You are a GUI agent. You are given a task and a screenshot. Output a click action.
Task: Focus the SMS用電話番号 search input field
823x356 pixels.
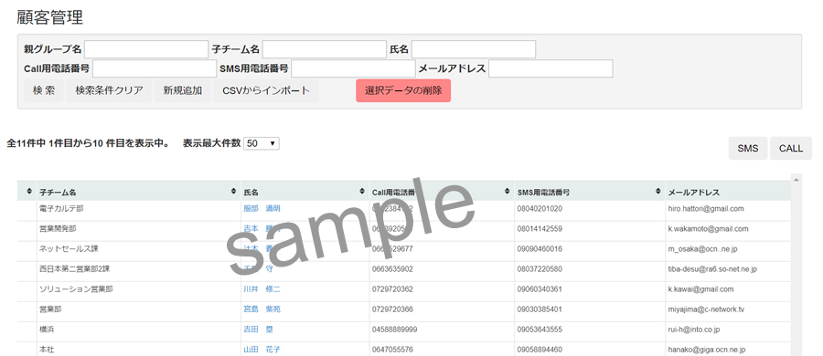point(353,68)
